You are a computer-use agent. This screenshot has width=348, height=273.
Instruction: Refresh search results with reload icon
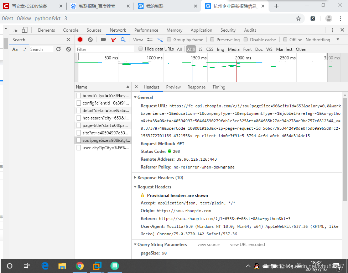click(x=58, y=49)
